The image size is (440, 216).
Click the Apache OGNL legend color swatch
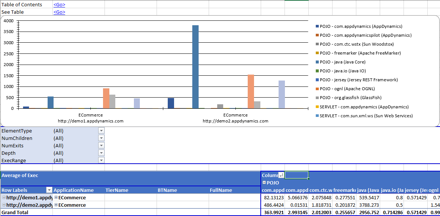click(x=317, y=89)
